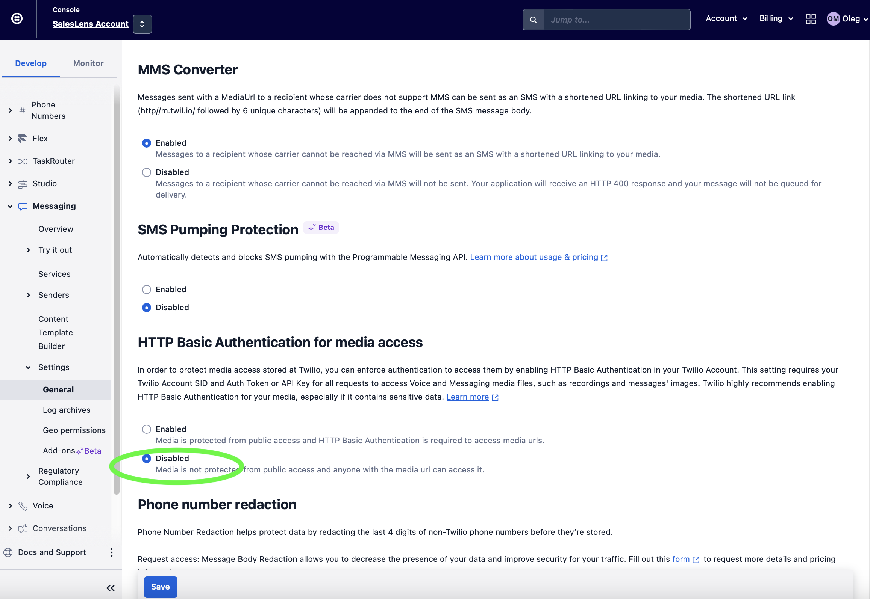
Task: Open the account switcher dropdown
Action: pyautogui.click(x=142, y=24)
